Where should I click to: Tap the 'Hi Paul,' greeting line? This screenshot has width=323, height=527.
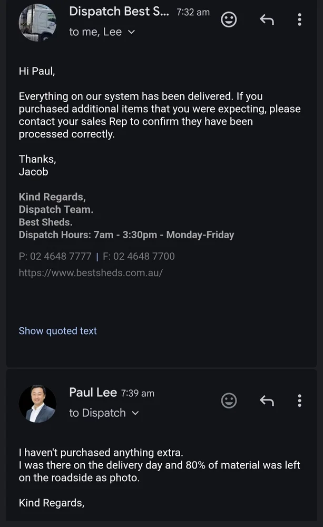37,71
